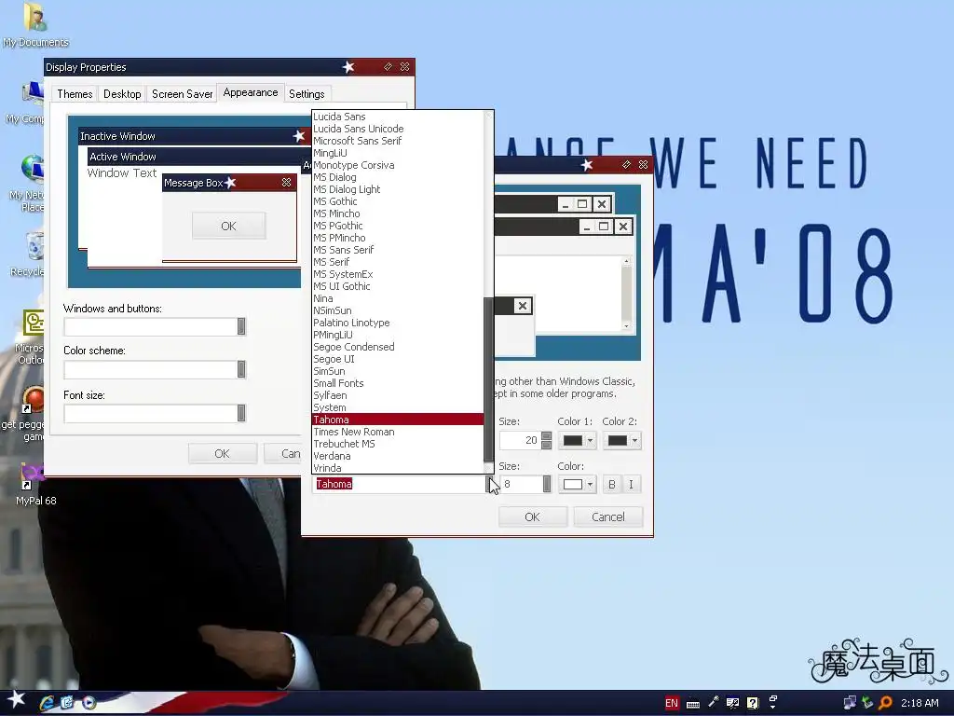
Task: Click the EN language indicator in taskbar
Action: coord(671,703)
